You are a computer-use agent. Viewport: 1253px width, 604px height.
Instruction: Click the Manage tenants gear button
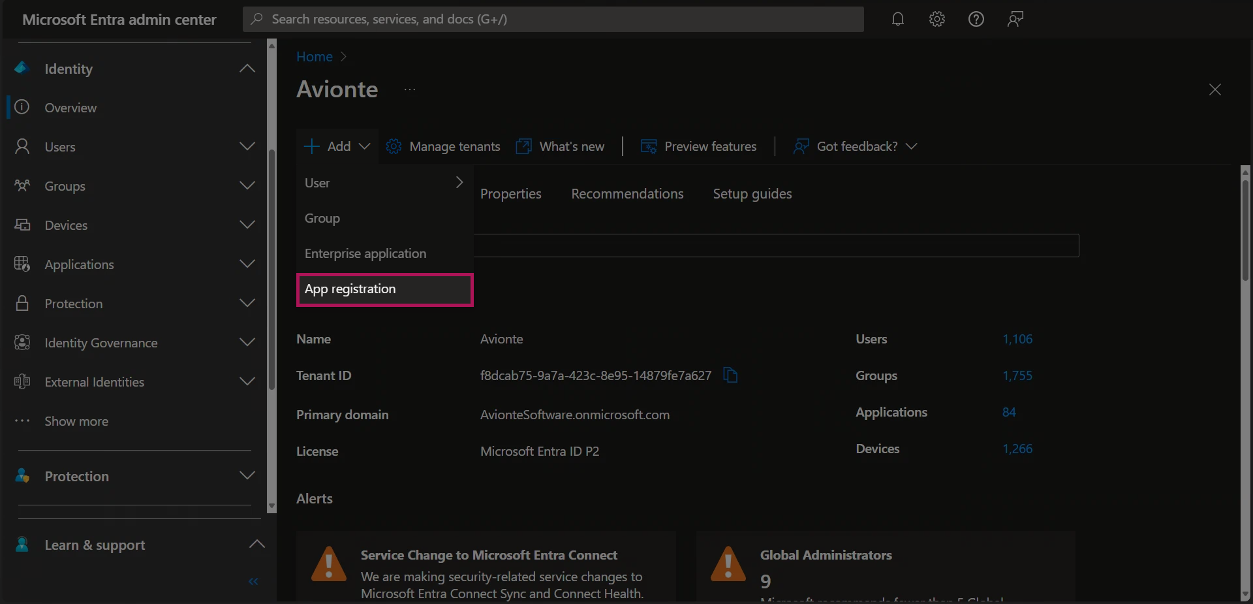pos(443,146)
